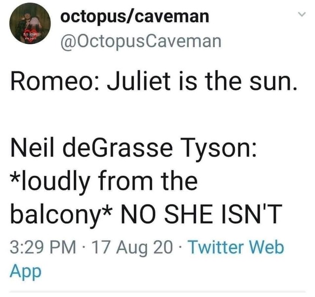The width and height of the screenshot is (315, 297).
Task: Click the word "App" under the timestamp
Action: point(25,271)
